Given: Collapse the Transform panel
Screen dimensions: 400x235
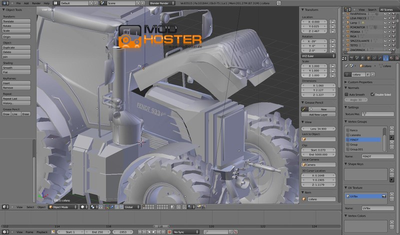Looking at the screenshot, I should click(302, 9).
